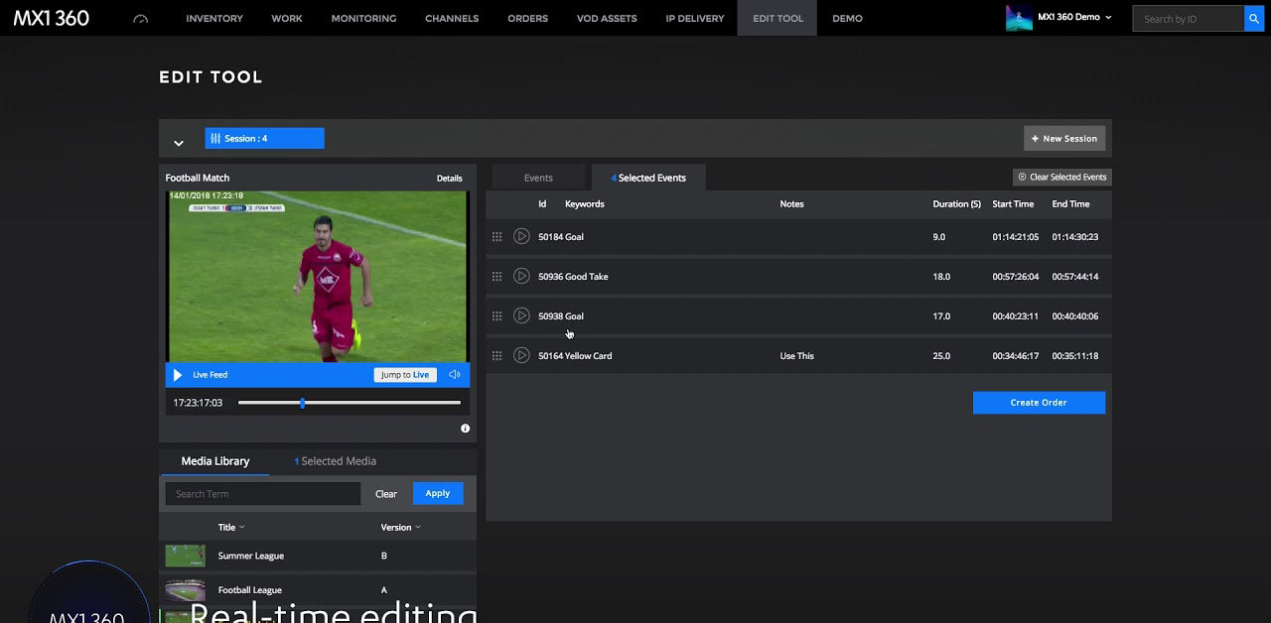Image resolution: width=1271 pixels, height=623 pixels.
Task: Click the Football League title text
Action: click(x=250, y=590)
